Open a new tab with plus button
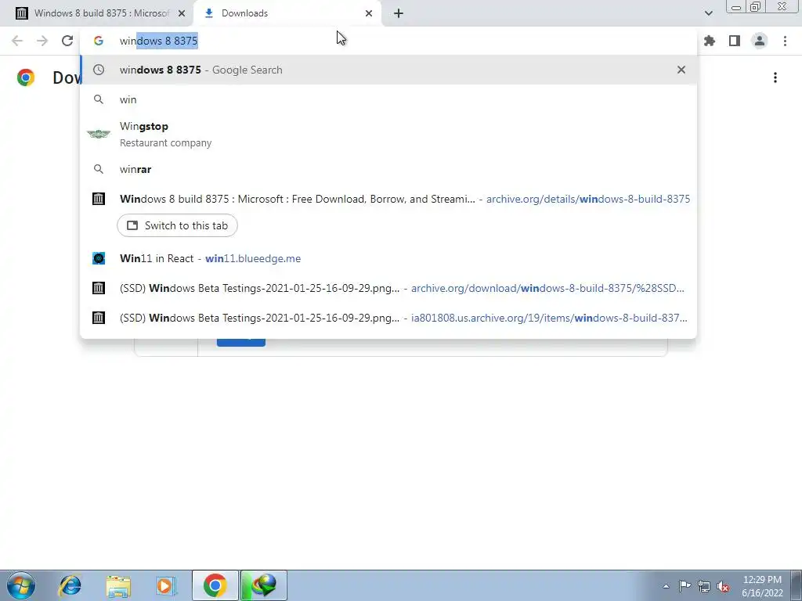802x601 pixels. pyautogui.click(x=399, y=13)
